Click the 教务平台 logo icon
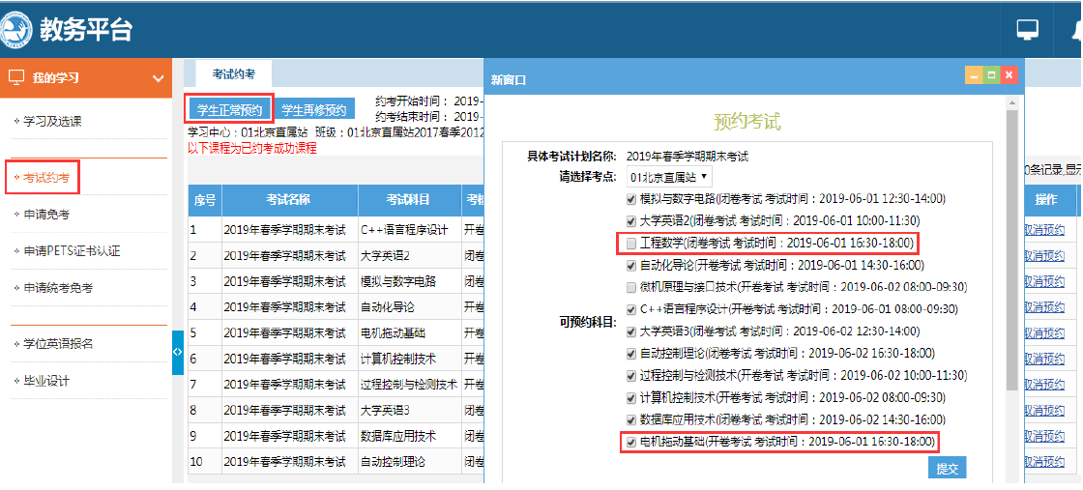The width and height of the screenshot is (1083, 490). pos(18,29)
